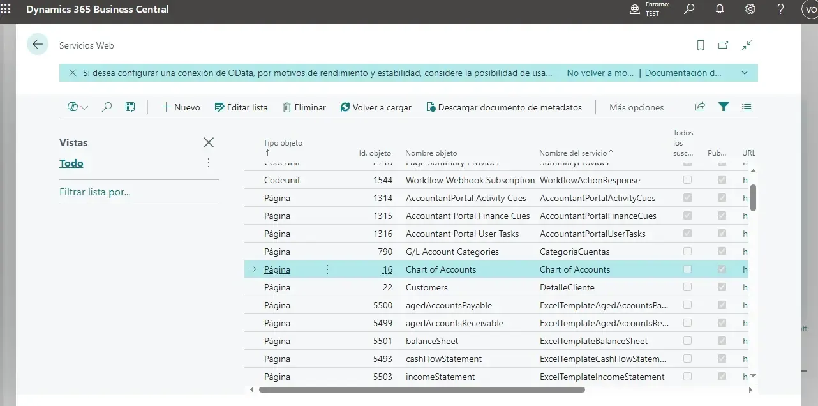Open the notifications bell

720,9
